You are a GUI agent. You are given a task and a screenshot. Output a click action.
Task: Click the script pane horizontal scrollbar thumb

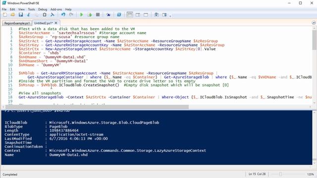click(97, 107)
